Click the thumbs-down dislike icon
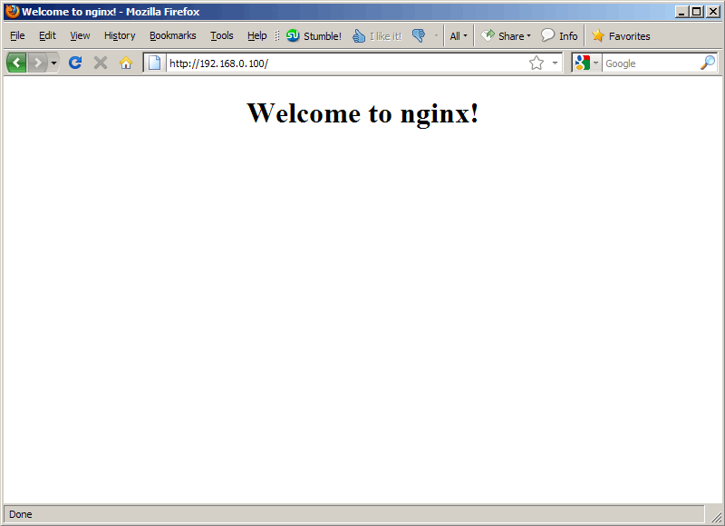The height and width of the screenshot is (526, 725). click(419, 35)
